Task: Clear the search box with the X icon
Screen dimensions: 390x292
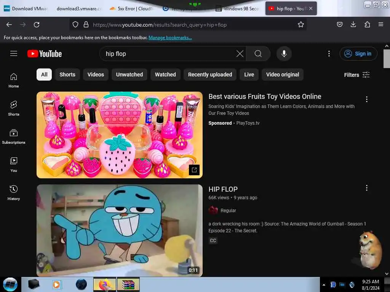Action: pos(240,54)
